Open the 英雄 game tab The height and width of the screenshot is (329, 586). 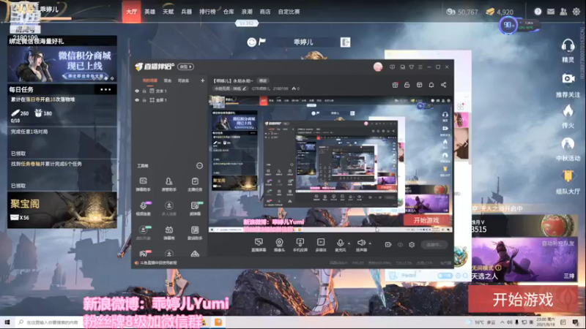(x=149, y=12)
